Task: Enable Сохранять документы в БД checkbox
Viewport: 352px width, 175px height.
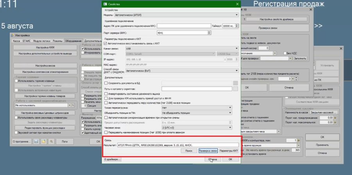Action: (x=106, y=83)
